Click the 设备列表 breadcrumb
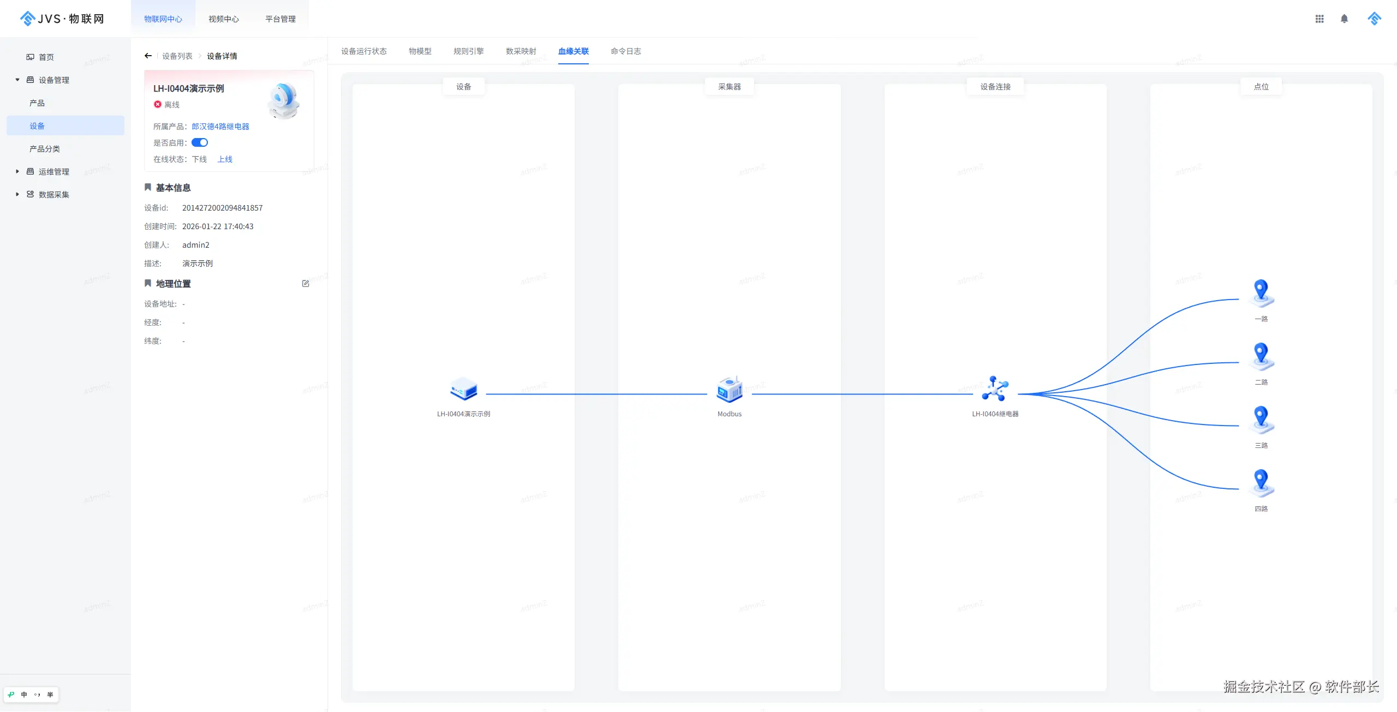This screenshot has height=712, width=1397. click(x=177, y=56)
